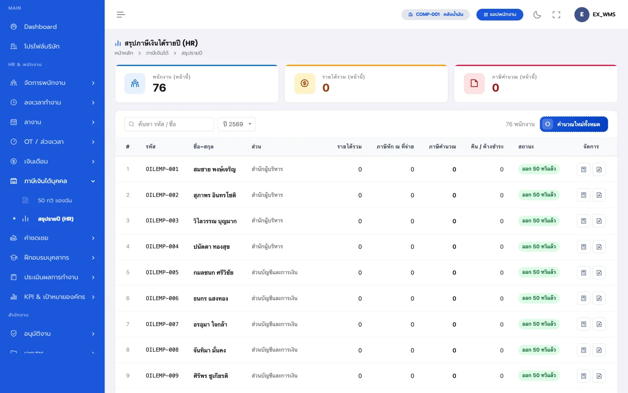
Task: Toggle the sidebar hamburger menu icon
Action: coord(121,15)
